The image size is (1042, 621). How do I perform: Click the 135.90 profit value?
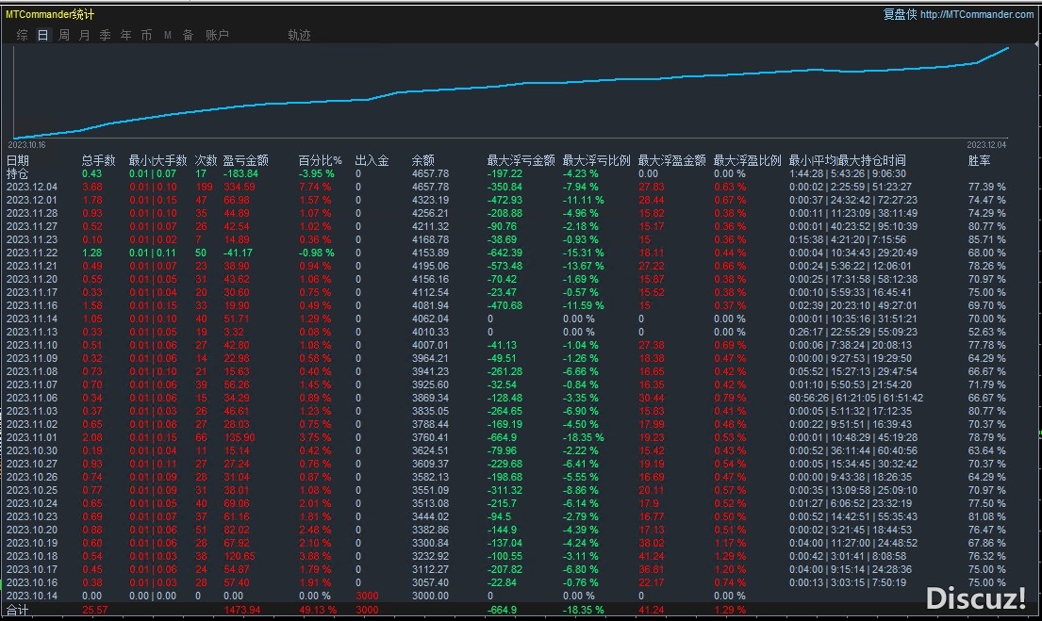240,437
